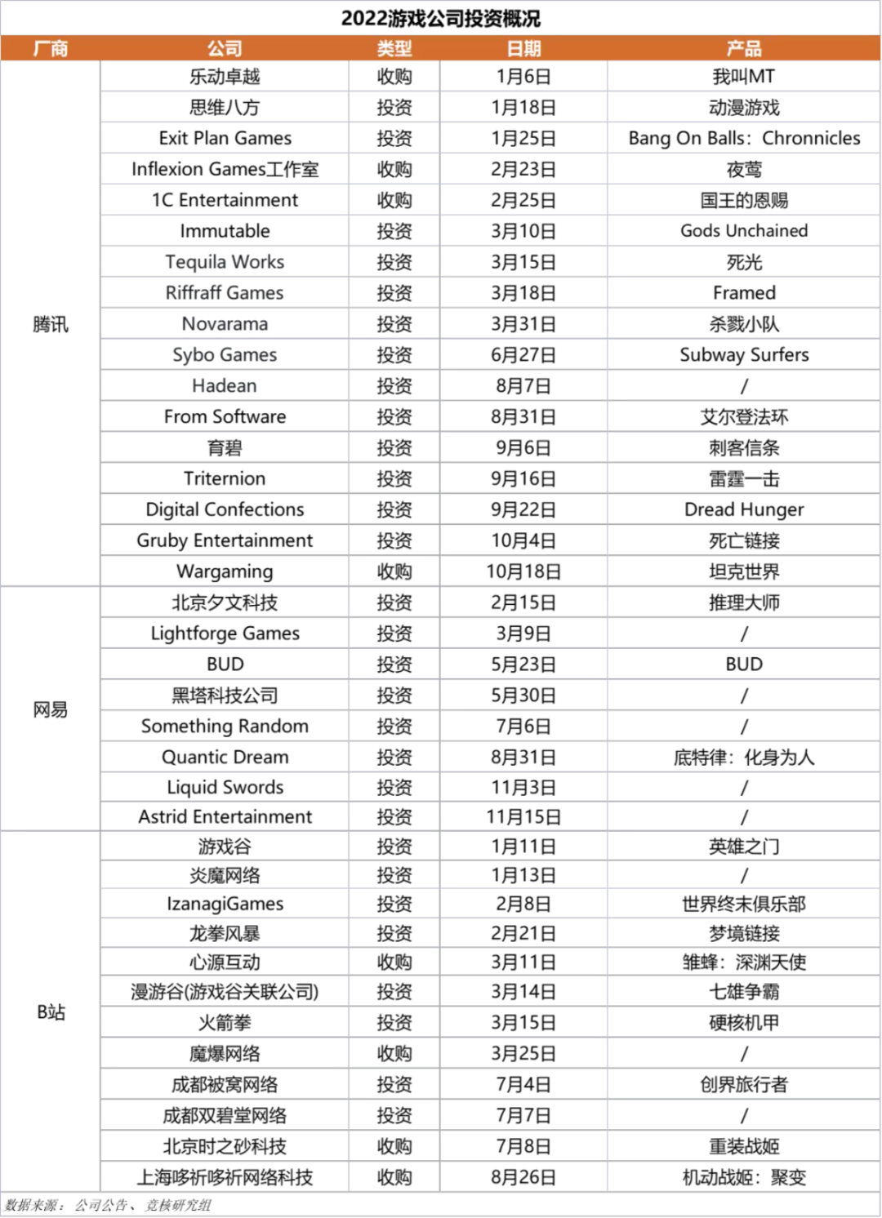Select the 乐动卓越 company cell
This screenshot has width=882, height=1218.
pos(225,77)
